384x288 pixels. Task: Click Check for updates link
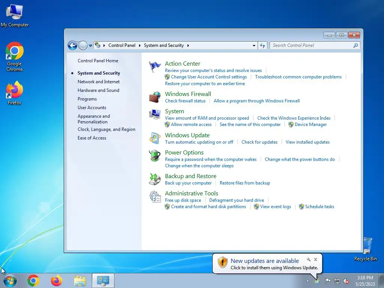point(259,142)
